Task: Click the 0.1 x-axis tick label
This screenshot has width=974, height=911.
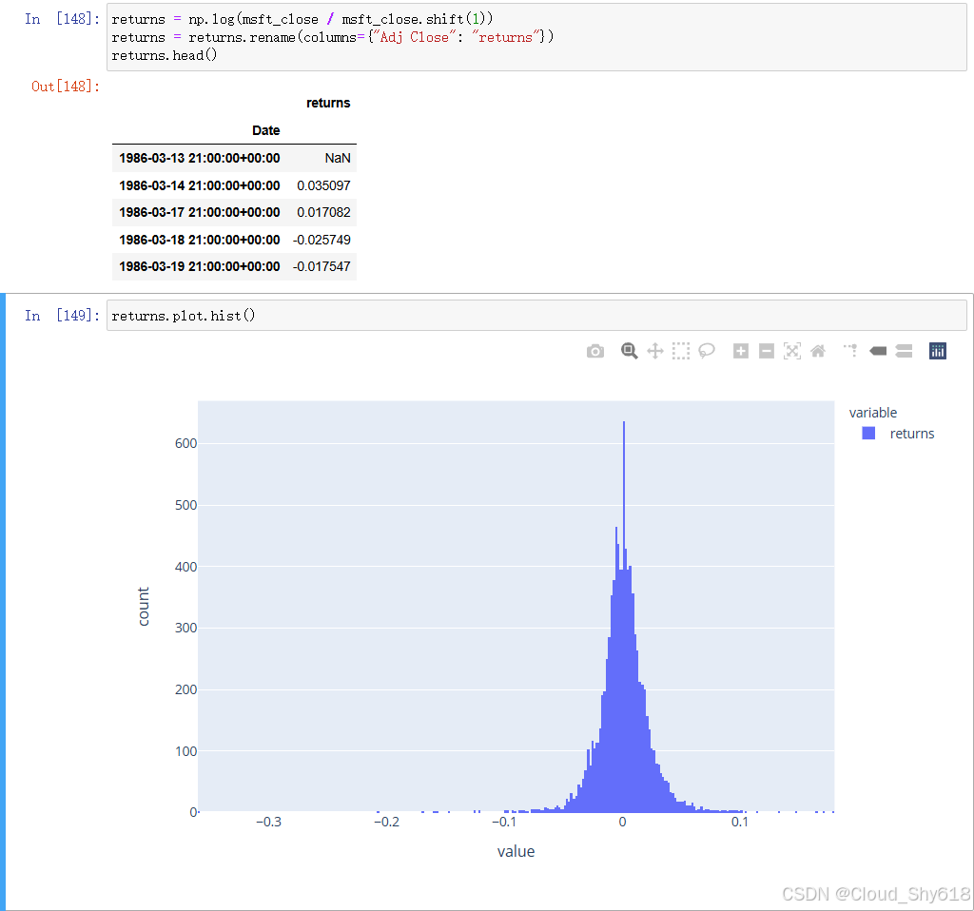Action: tap(740, 823)
